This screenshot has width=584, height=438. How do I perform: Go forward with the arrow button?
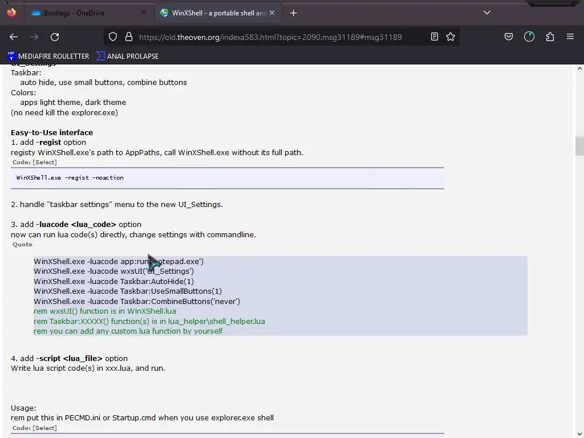coord(34,37)
